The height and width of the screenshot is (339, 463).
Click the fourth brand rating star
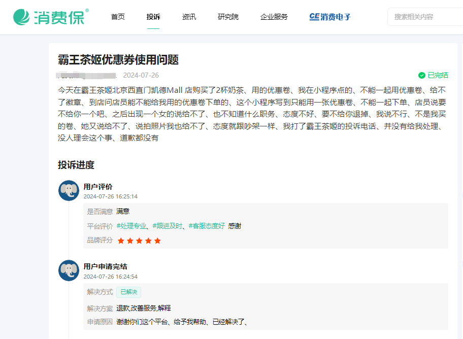pos(148,241)
